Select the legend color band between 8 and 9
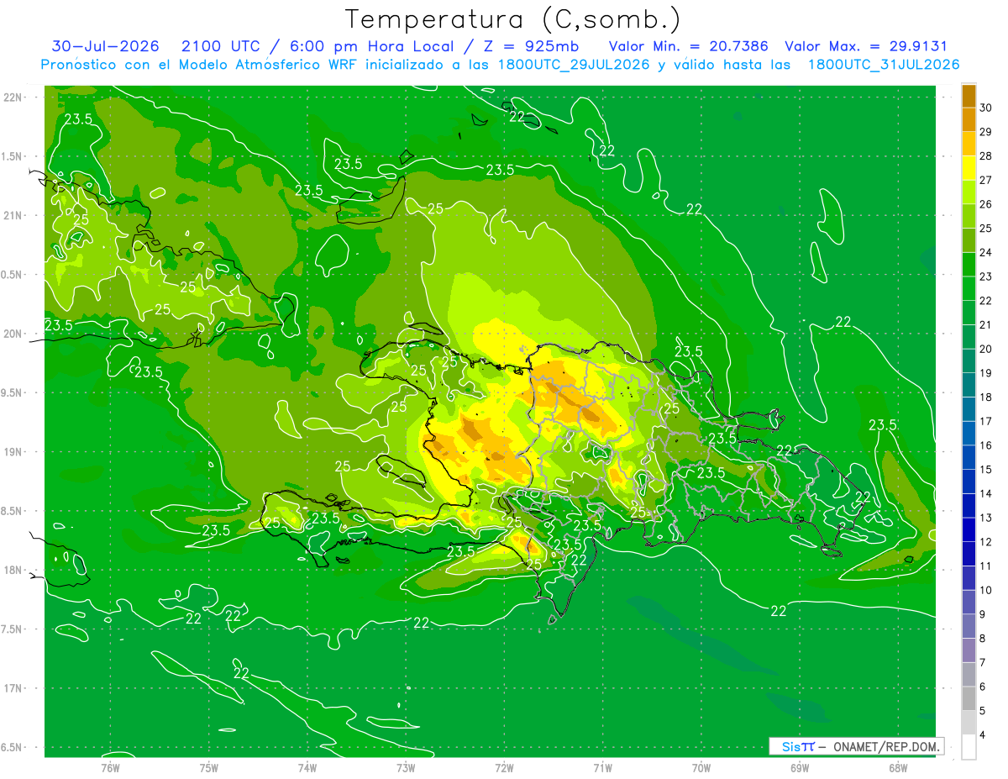 tap(969, 626)
